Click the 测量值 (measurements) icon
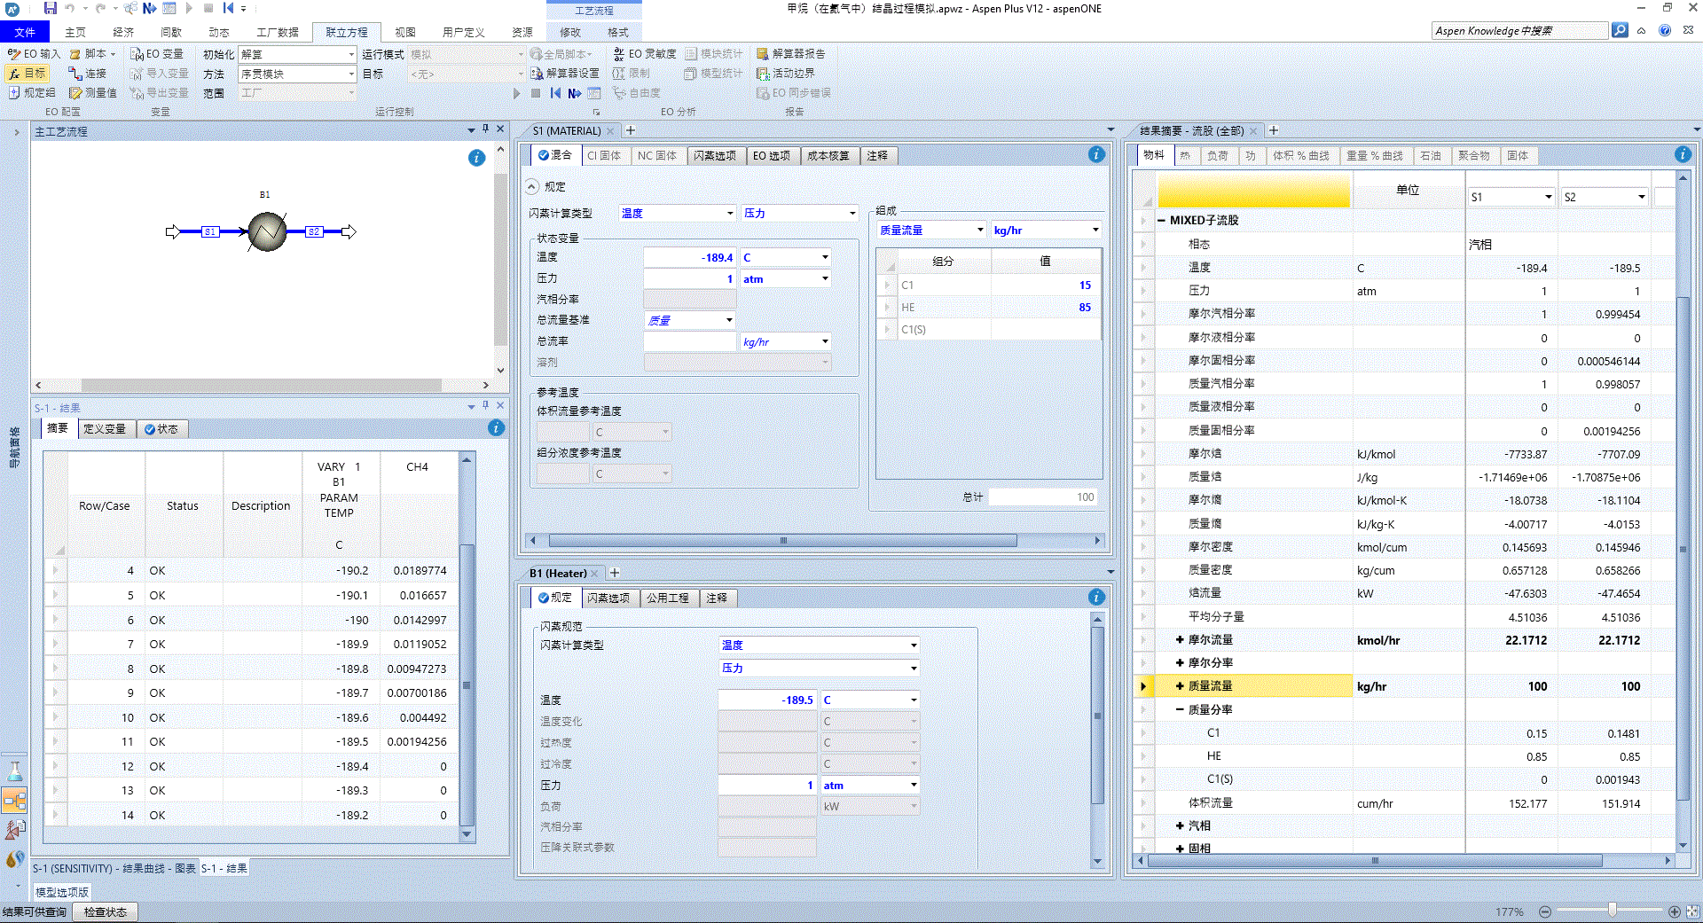1703x923 pixels. coord(93,92)
